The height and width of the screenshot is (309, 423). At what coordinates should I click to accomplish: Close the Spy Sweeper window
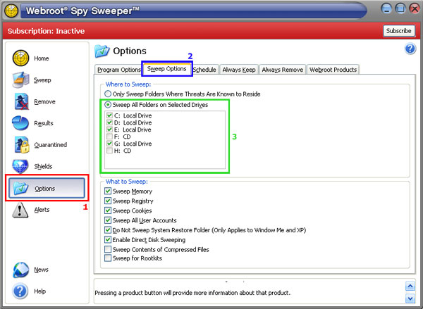(415, 8)
